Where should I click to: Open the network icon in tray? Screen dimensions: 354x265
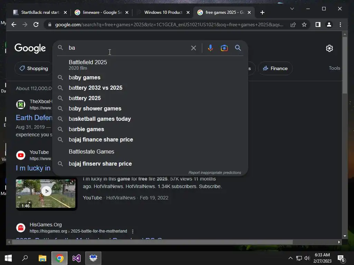[x=299, y=258]
